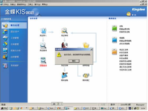The width and height of the screenshot is (148, 111).
Task: Open the 基础资料 menu
Action: pos(22,4)
